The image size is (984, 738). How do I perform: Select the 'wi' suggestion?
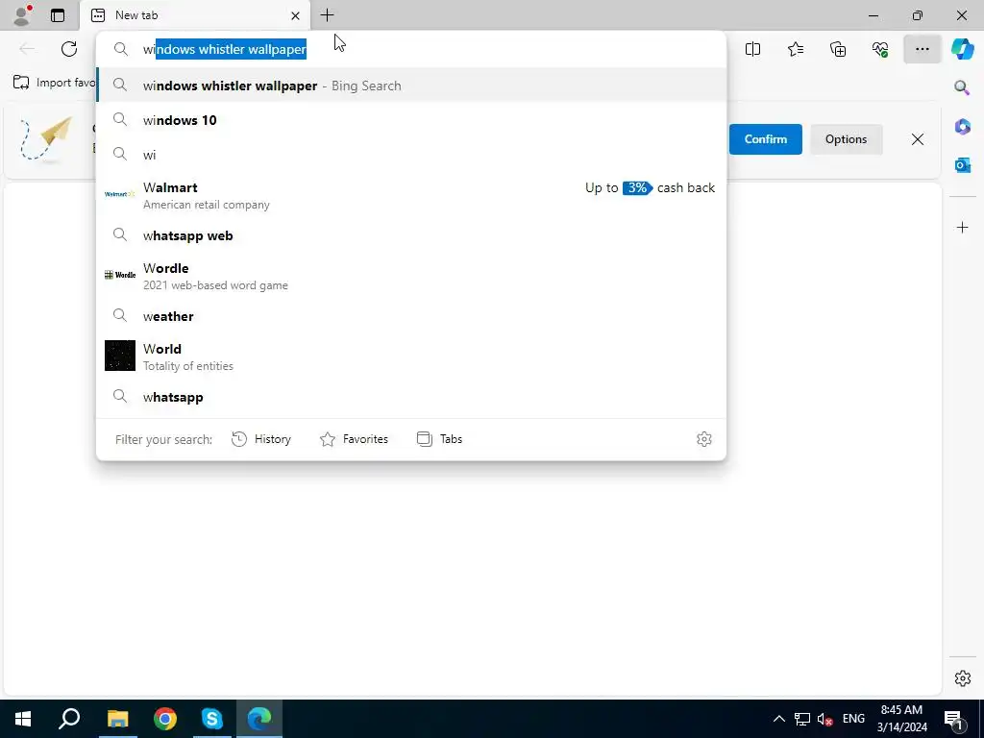point(411,155)
